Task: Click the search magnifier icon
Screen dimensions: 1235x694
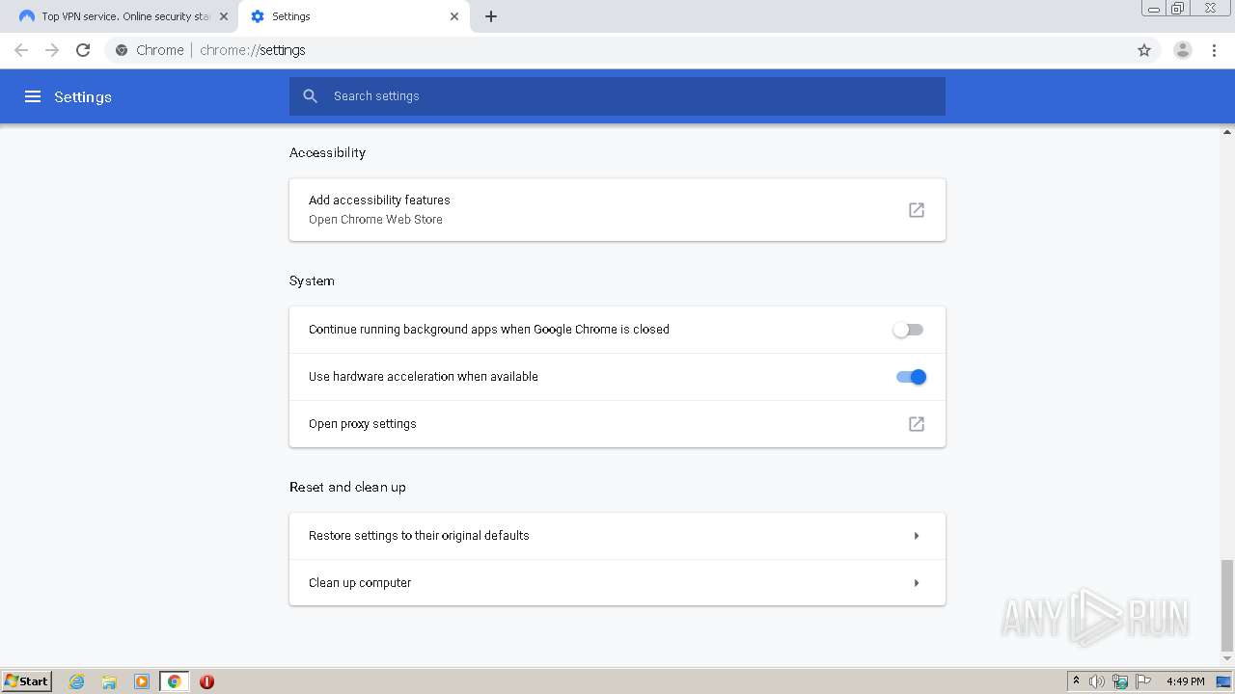Action: 310,96
